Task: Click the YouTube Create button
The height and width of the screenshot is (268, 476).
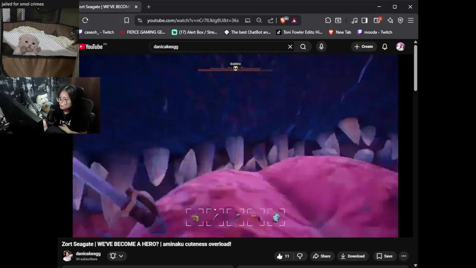Action: [364, 47]
